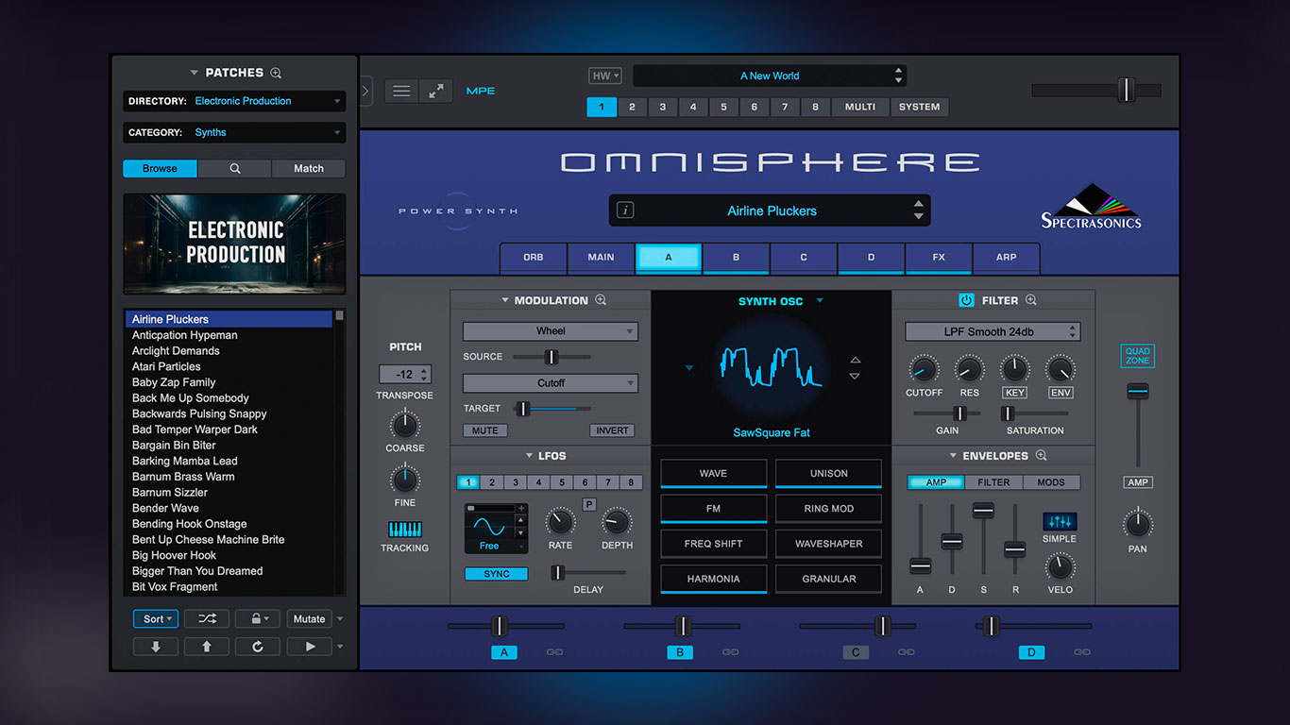Toggle the Filter power button
The image size is (1290, 725).
[966, 300]
